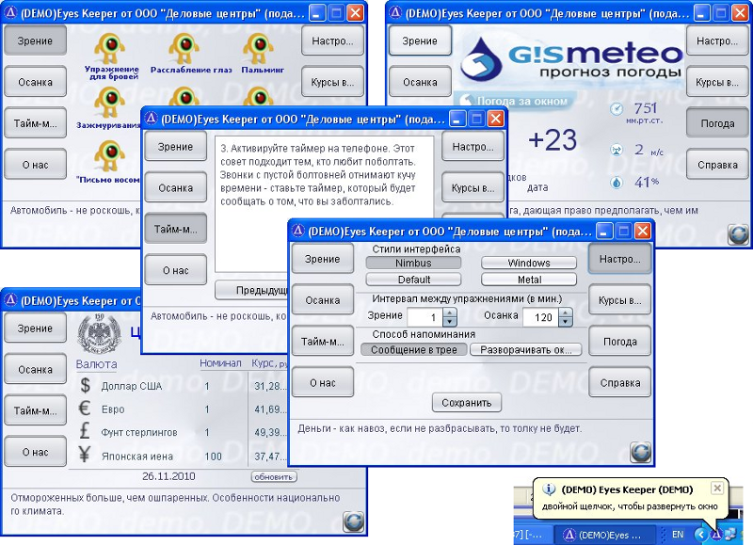Click the pressure gauge icon beside 751
This screenshot has width=753, height=545.
[x=617, y=109]
